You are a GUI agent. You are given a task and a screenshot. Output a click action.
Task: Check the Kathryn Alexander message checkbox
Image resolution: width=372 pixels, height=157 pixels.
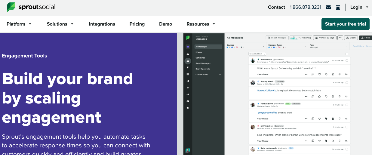click(x=347, y=149)
